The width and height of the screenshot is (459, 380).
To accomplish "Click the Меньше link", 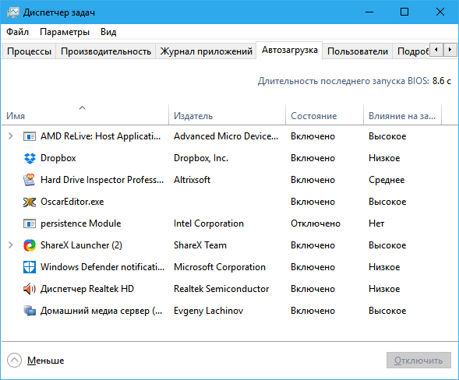I will 46,361.
